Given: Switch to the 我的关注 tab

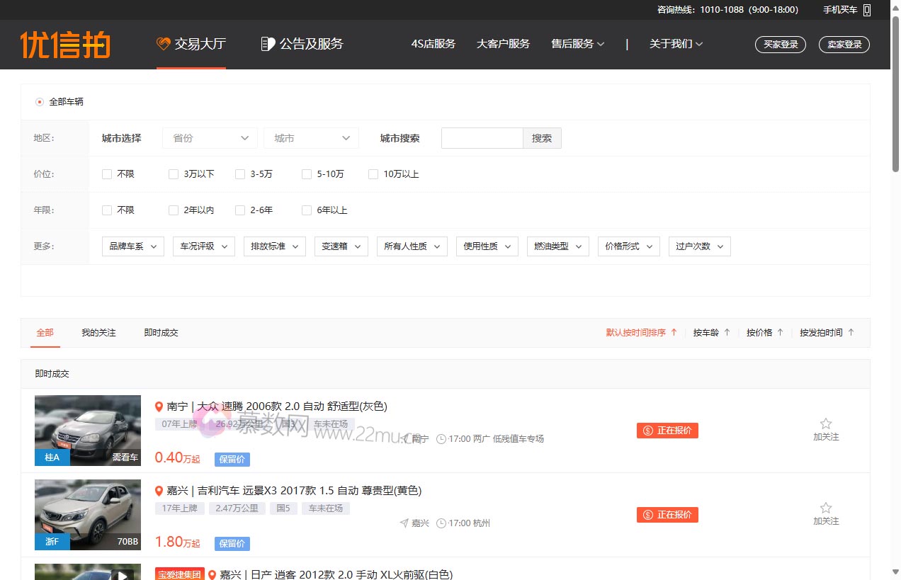Looking at the screenshot, I should (x=98, y=333).
